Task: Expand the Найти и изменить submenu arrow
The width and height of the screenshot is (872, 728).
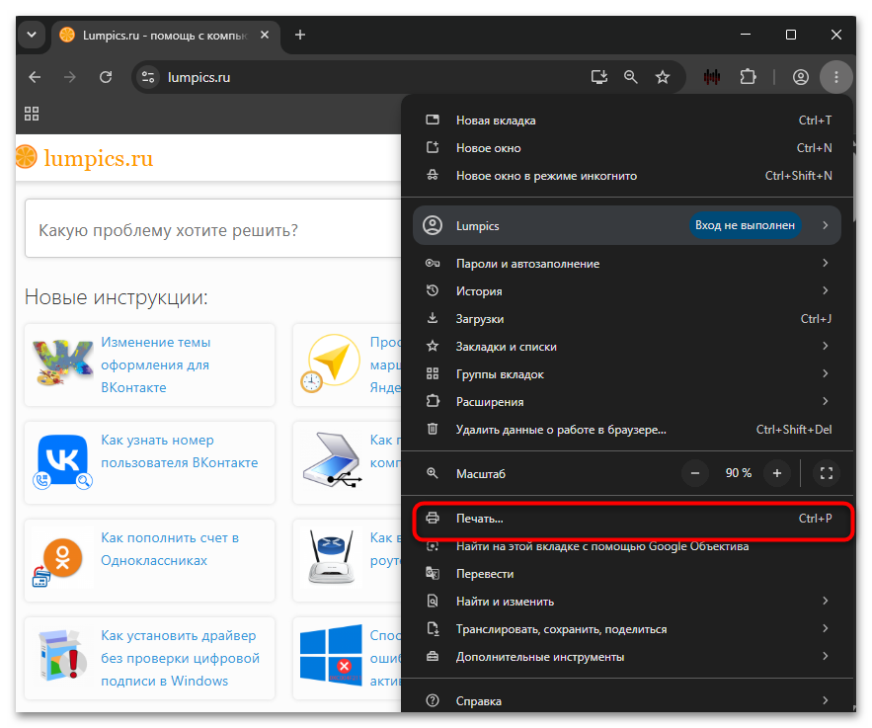Action: pos(826,601)
